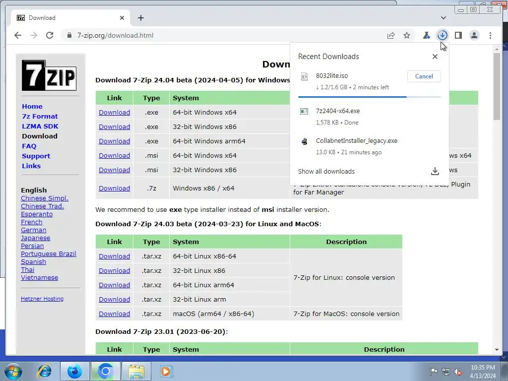The height and width of the screenshot is (381, 508).
Task: Cancel the 8032lite.iso download
Action: [424, 76]
